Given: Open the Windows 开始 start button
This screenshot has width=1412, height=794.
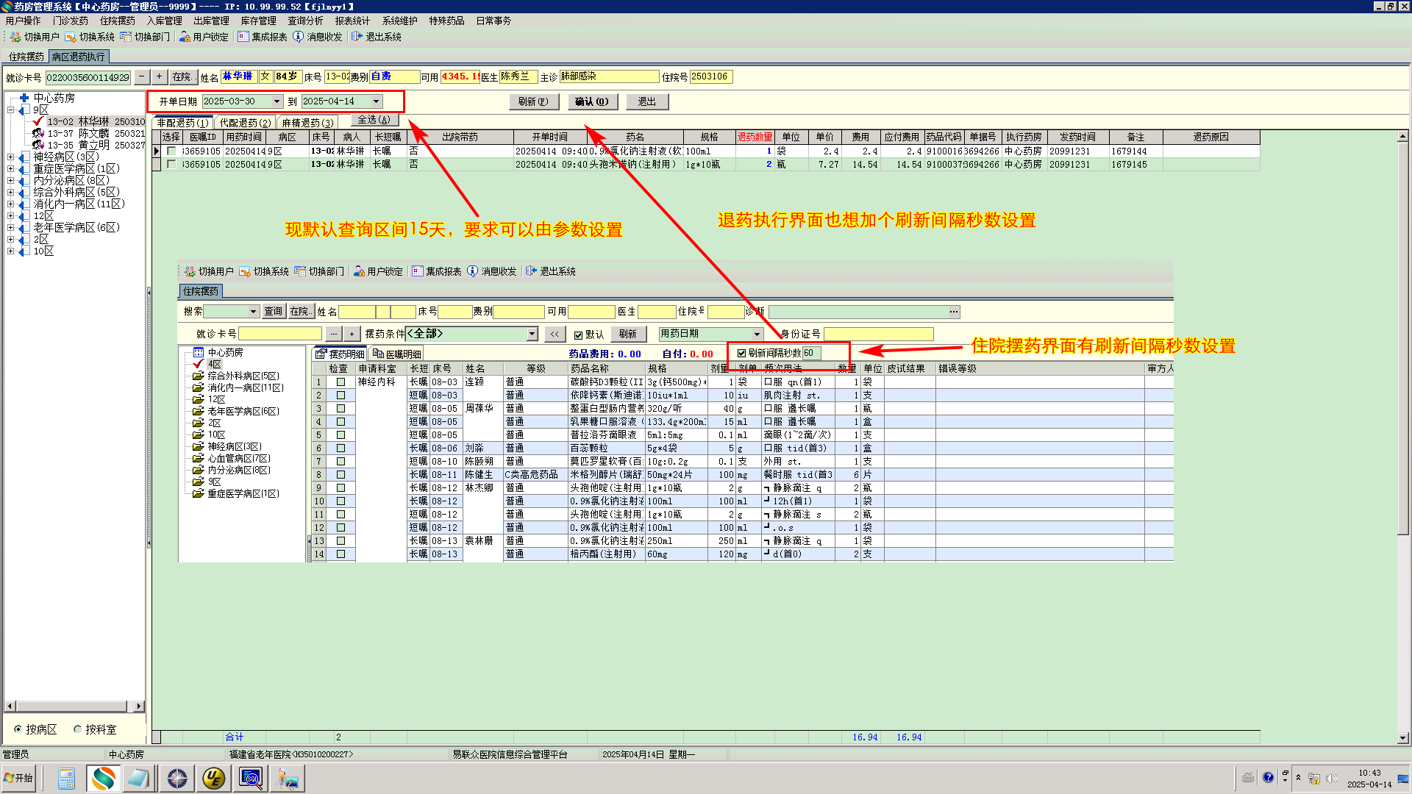Looking at the screenshot, I should pyautogui.click(x=19, y=778).
